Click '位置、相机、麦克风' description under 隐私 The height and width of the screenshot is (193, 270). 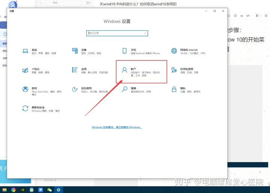190,92
